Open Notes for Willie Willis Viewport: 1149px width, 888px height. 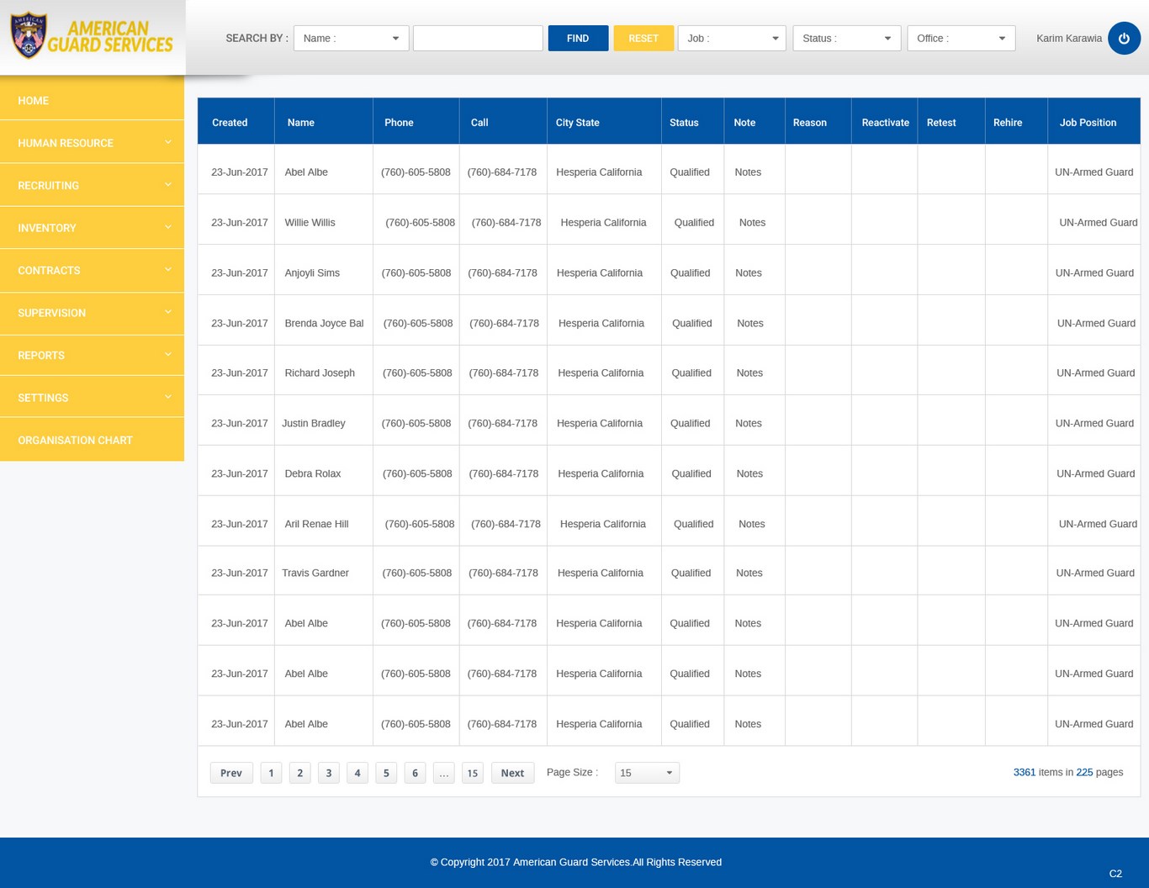pos(752,223)
